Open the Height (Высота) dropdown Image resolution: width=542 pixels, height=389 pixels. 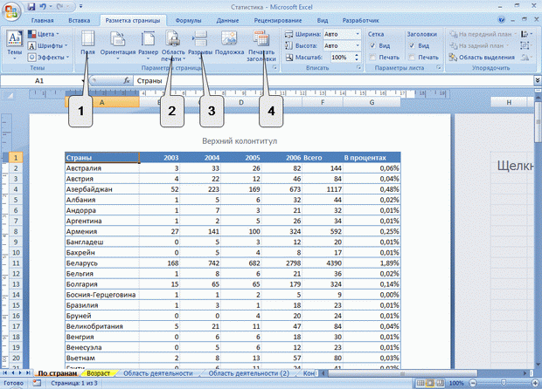pos(358,45)
